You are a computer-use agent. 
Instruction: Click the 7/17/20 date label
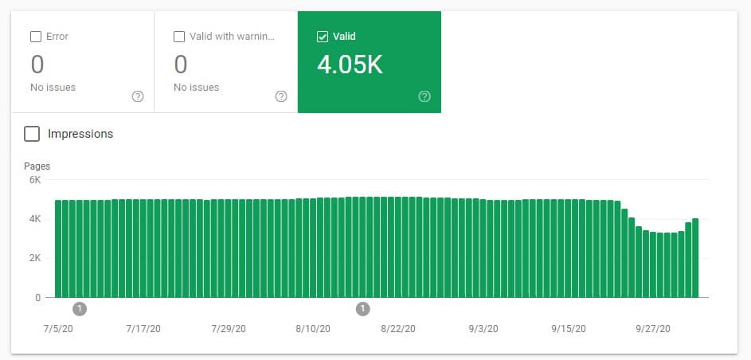(x=143, y=329)
